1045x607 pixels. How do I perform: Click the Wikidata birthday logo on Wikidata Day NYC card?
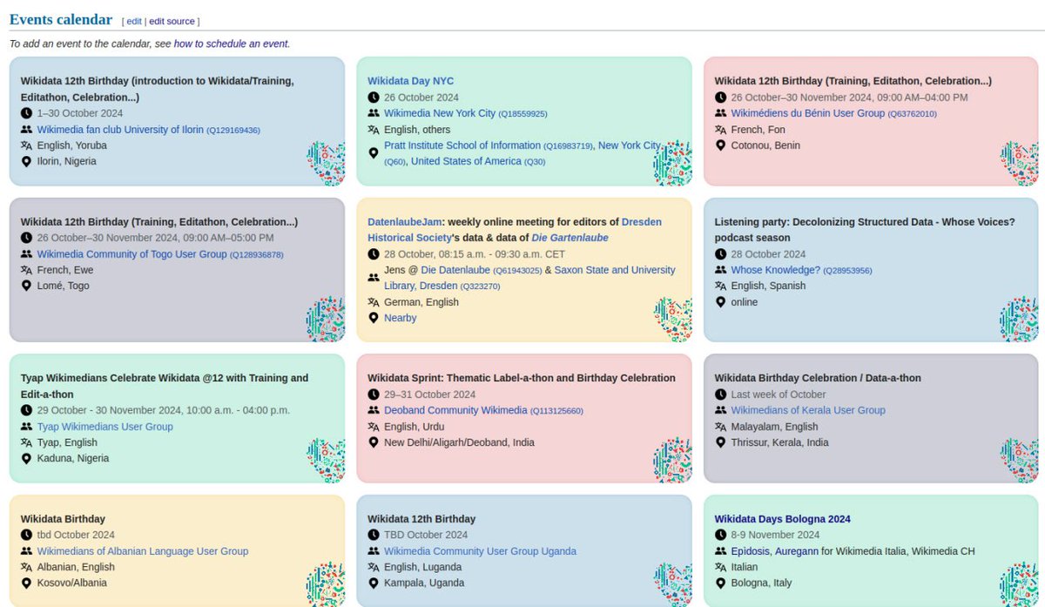[x=672, y=162]
